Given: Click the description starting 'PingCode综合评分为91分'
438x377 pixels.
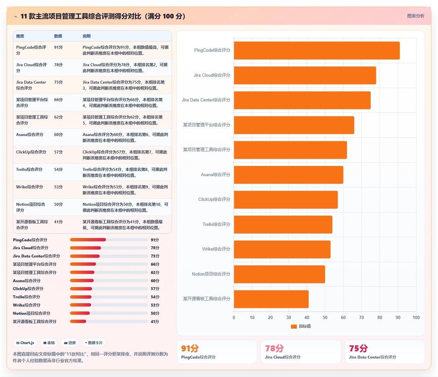Looking at the screenshot, I should (x=125, y=50).
